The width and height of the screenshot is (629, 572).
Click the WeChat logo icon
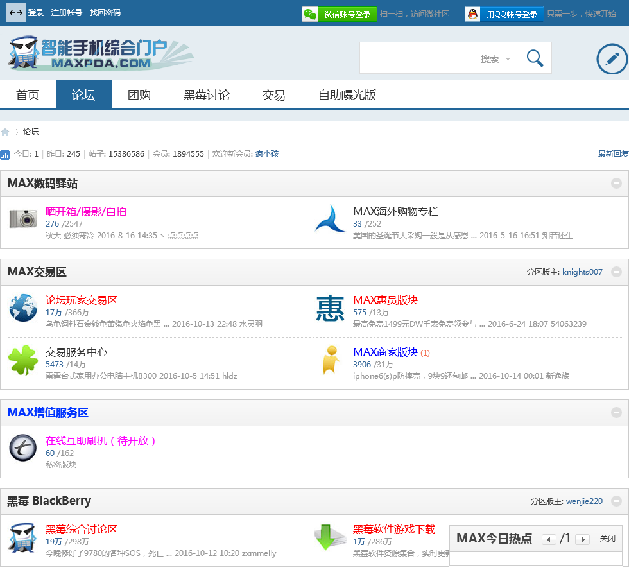coord(309,14)
